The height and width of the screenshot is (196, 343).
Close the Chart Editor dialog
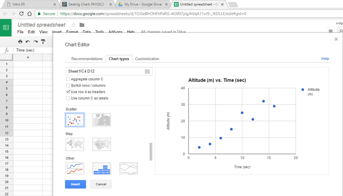point(336,39)
